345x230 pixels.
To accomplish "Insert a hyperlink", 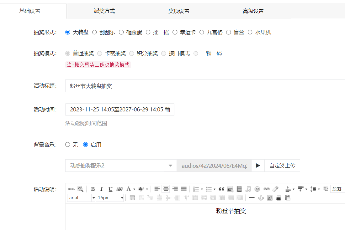I will pos(267,189).
